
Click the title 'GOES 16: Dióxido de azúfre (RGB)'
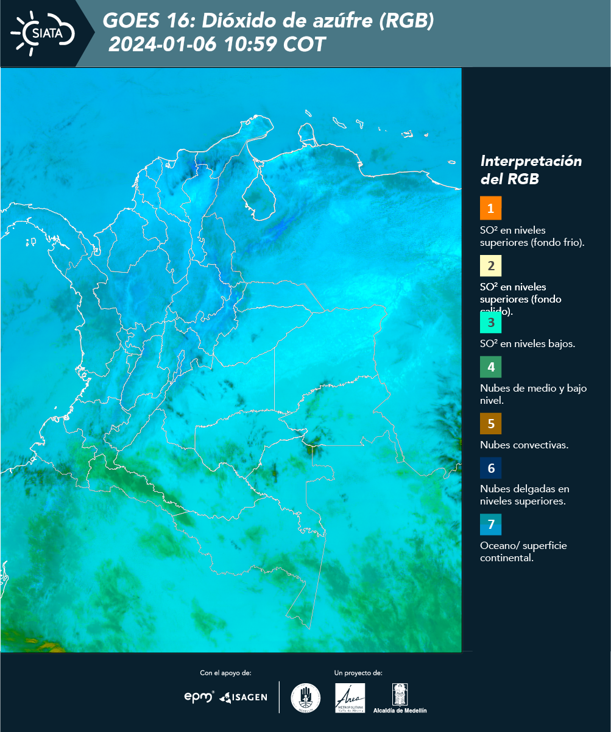pyautogui.click(x=268, y=21)
